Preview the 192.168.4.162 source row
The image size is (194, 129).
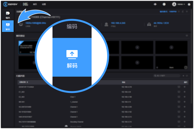coord(179,112)
